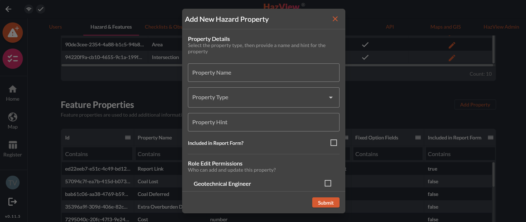Click the pencil edit icon for Intersection row

452,58
